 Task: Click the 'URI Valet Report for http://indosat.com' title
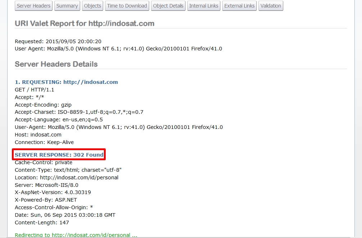pos(84,23)
